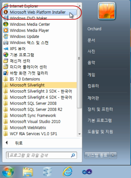Expand Microsoft Visual Studio 2010 folder
This screenshot has height=178, width=131.
(39, 122)
